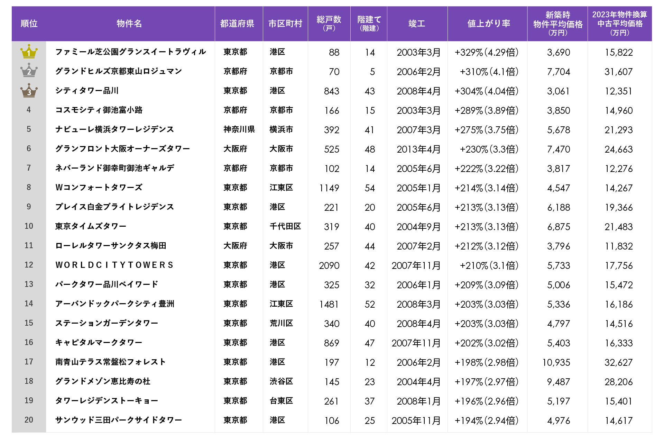Click the 新築時物件平均価格 column header

[x=558, y=24]
